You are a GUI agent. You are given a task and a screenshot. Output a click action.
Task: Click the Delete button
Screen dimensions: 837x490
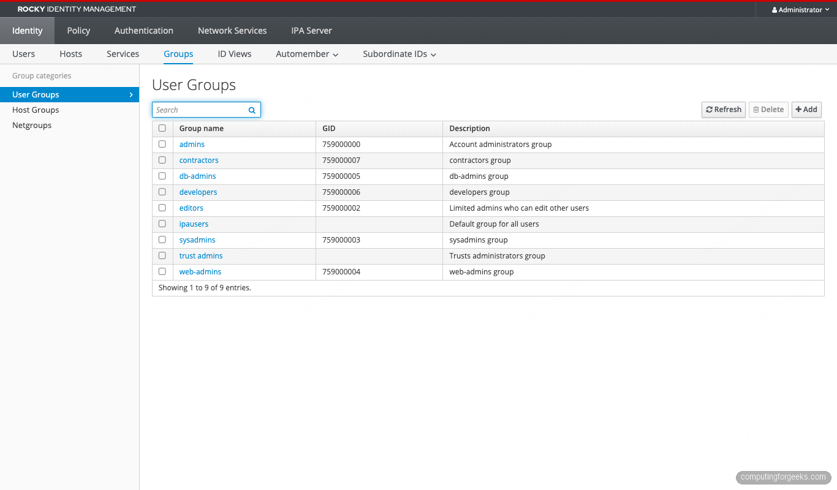[x=768, y=110]
